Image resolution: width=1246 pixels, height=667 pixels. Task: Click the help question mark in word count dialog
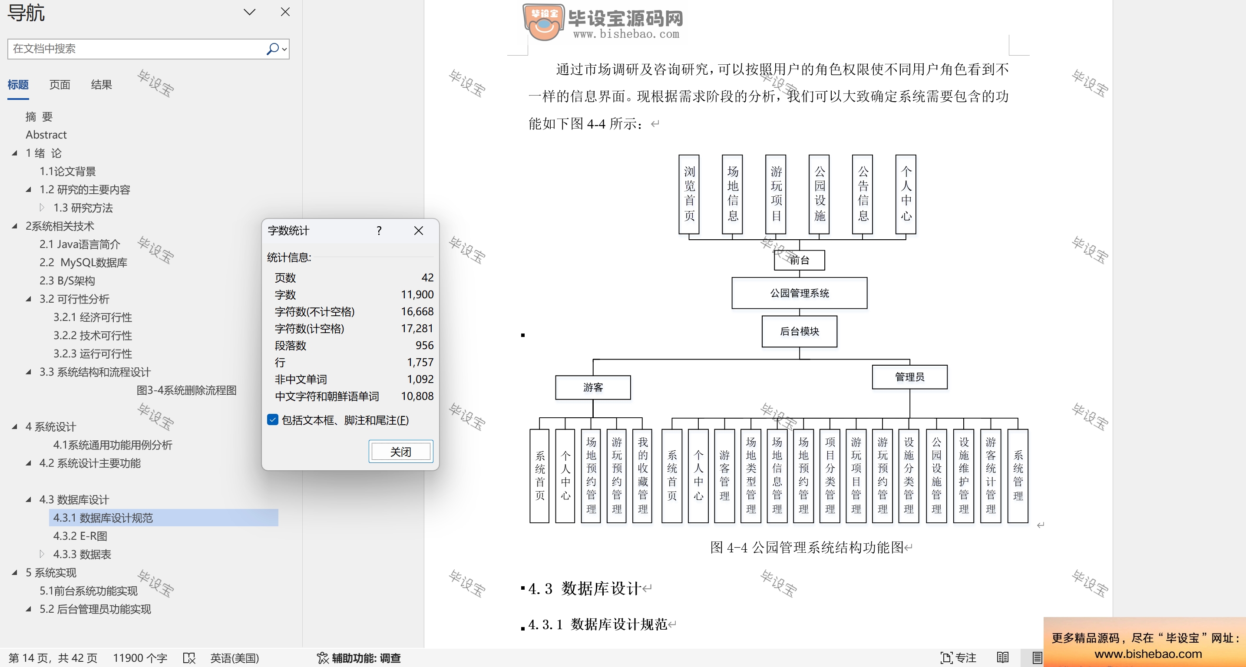[379, 231]
